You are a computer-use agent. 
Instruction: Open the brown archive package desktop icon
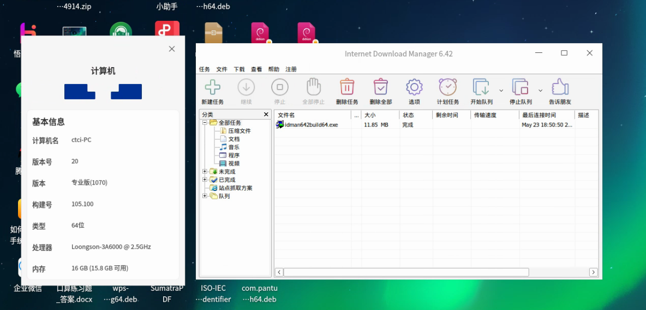(x=213, y=33)
